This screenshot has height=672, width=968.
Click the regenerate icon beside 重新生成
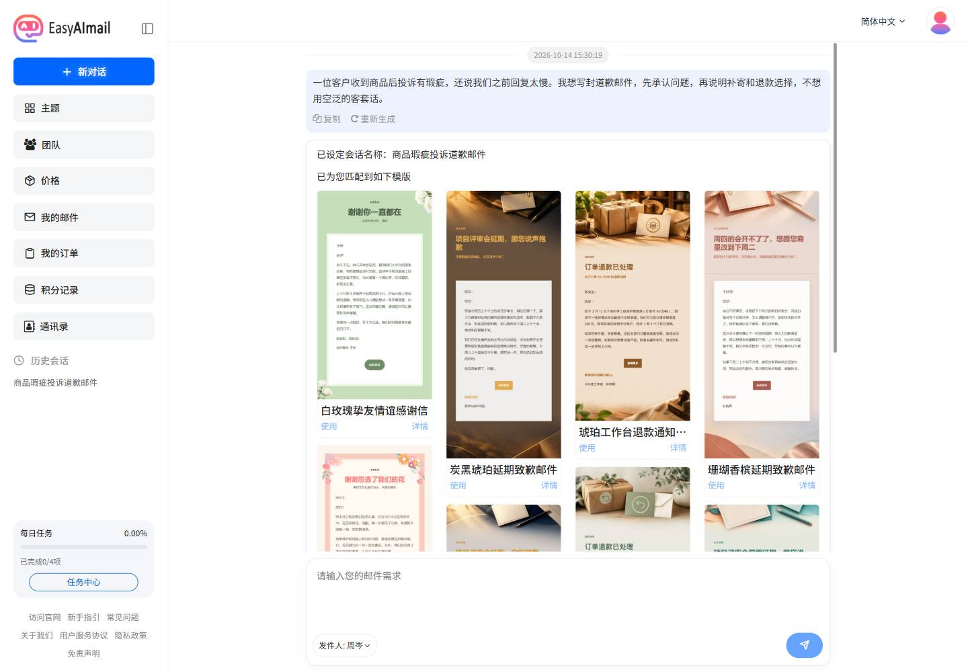pos(354,119)
